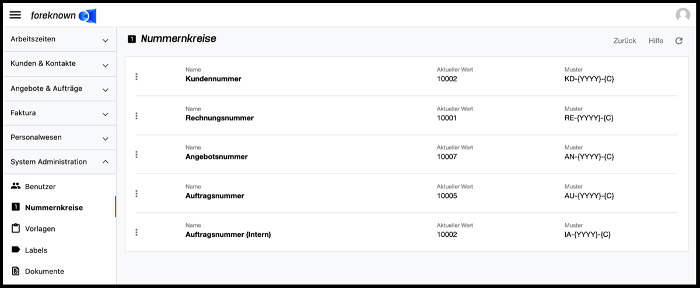Click the Hilfe link

click(656, 41)
